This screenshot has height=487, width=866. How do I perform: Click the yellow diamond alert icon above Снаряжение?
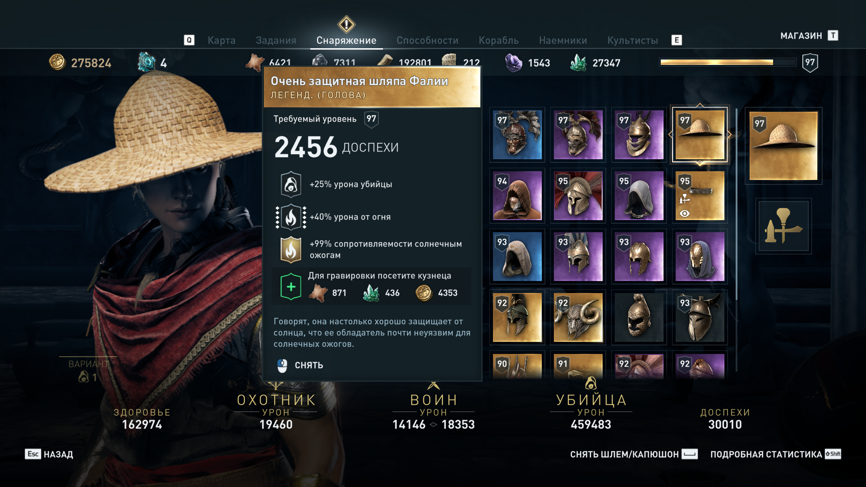(346, 24)
